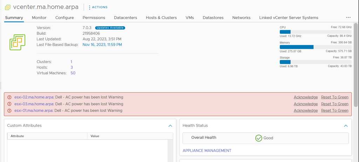Screen dimensions: 359x162
Task: Collapse the Health Status panel
Action: click(346, 126)
